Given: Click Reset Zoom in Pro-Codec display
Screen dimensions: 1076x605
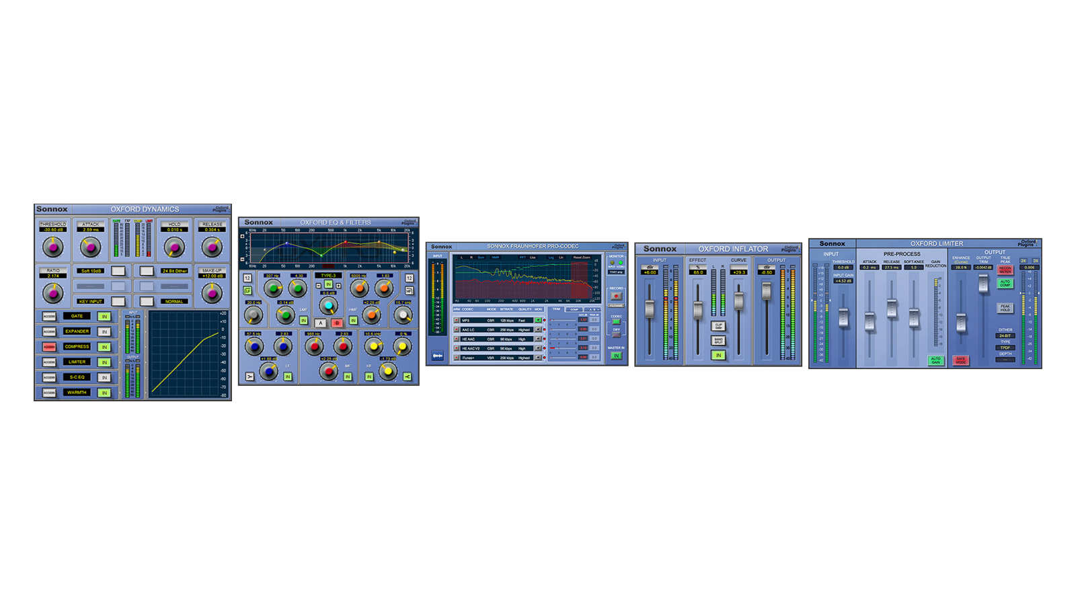Looking at the screenshot, I should coord(582,257).
